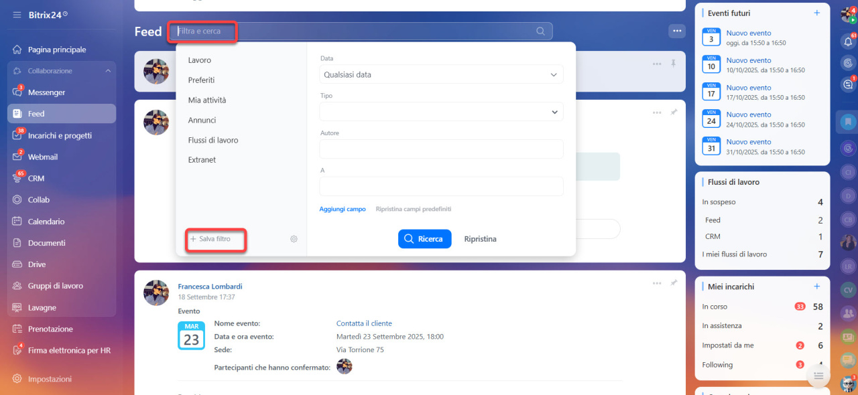The height and width of the screenshot is (395, 858).
Task: Select the Flussi di lavoro filter preset
Action: (x=213, y=141)
